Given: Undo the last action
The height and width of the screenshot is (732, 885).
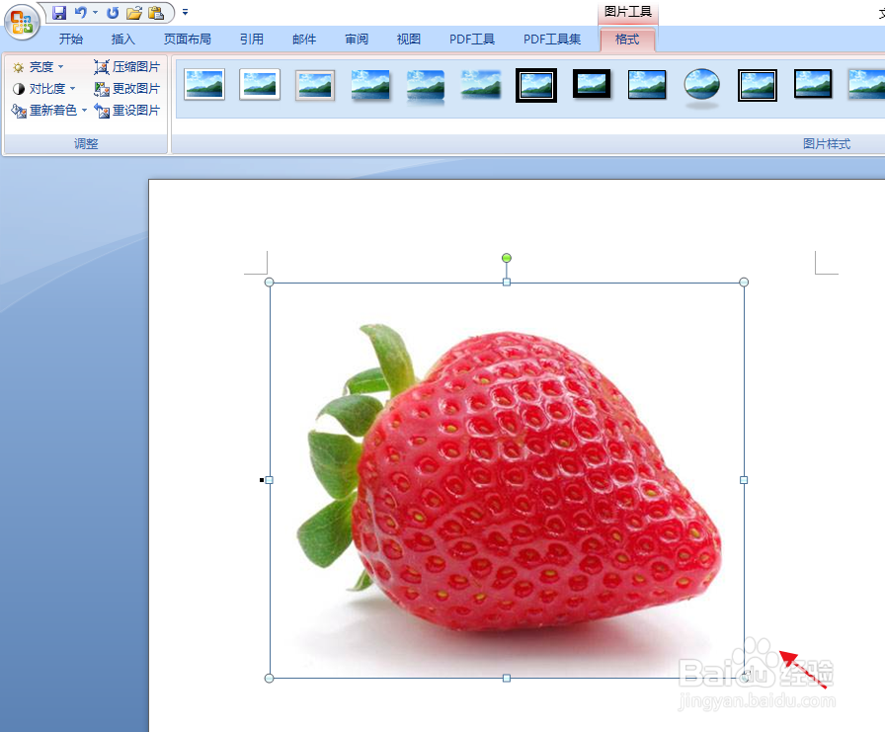Looking at the screenshot, I should 81,13.
